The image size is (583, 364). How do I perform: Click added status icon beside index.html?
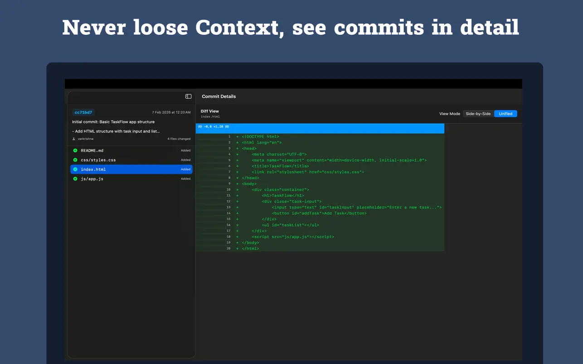pos(75,169)
